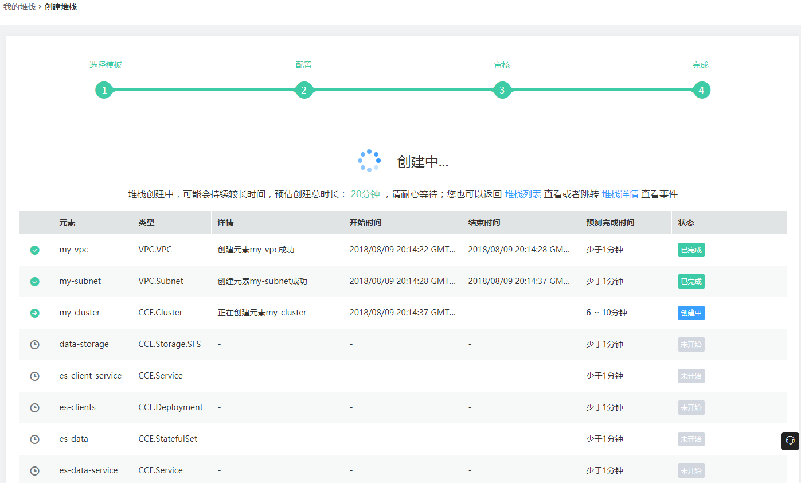Image resolution: width=801 pixels, height=483 pixels.
Task: Go to 我的堆栈 breadcrumb link
Action: point(19,7)
